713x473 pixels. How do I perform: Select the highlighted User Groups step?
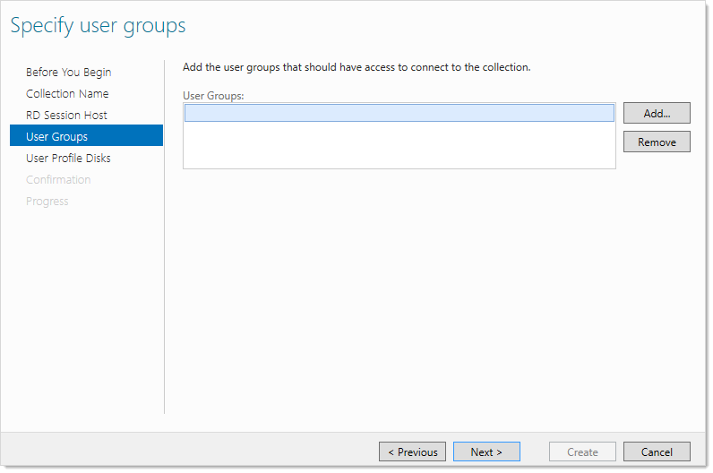(x=86, y=135)
